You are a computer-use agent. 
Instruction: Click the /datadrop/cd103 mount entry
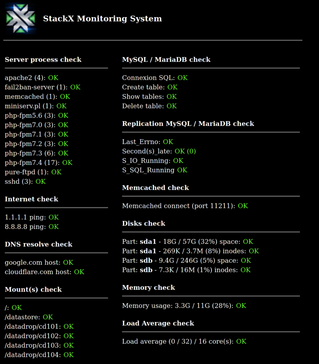39,346
